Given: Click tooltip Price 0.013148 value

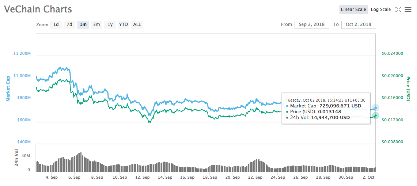Looking at the screenshot, I should (330, 111).
